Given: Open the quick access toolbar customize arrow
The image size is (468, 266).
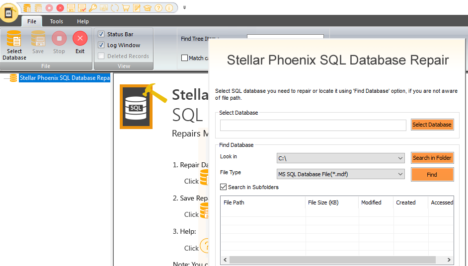Looking at the screenshot, I should (184, 8).
